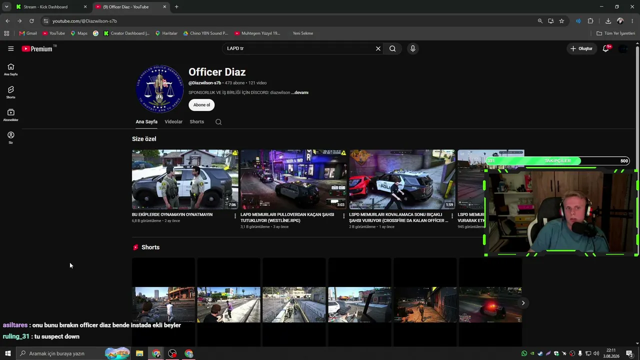640x360 pixels.
Task: Play LSPD KOVALAMACA SONU video thumbnail
Action: click(402, 179)
